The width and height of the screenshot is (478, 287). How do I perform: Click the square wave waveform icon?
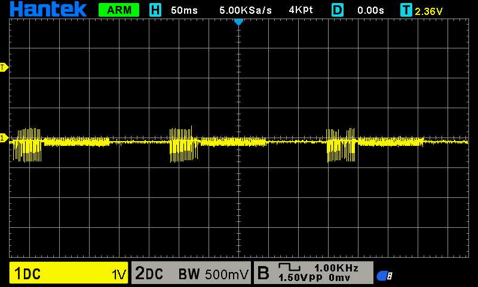tap(290, 267)
